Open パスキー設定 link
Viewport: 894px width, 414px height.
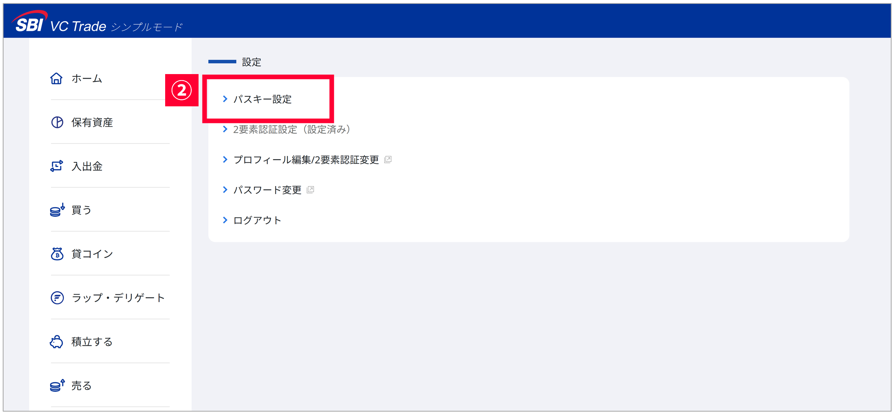pyautogui.click(x=262, y=99)
